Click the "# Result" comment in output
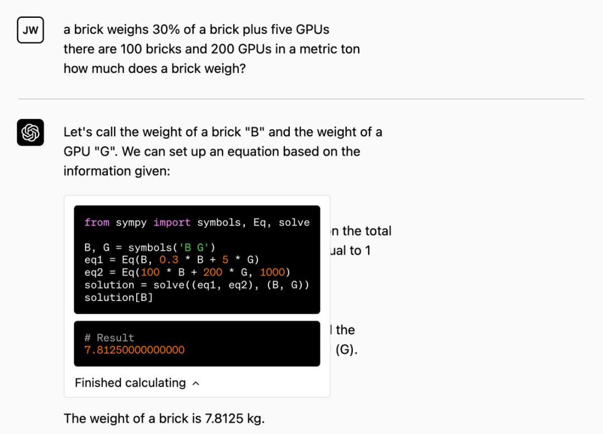 109,338
